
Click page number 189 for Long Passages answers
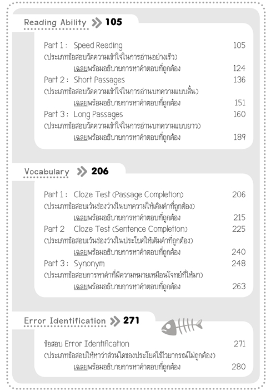(x=239, y=137)
